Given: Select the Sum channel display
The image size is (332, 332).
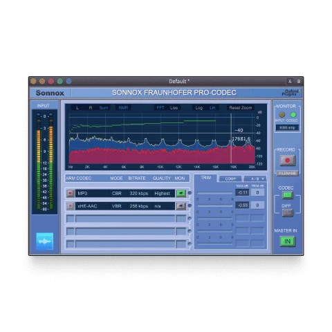Looking at the screenshot, I should (104, 108).
